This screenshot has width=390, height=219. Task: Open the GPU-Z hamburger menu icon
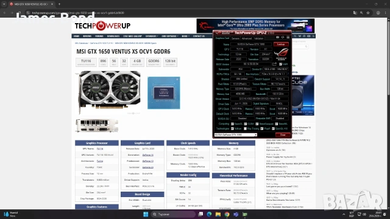[288, 38]
